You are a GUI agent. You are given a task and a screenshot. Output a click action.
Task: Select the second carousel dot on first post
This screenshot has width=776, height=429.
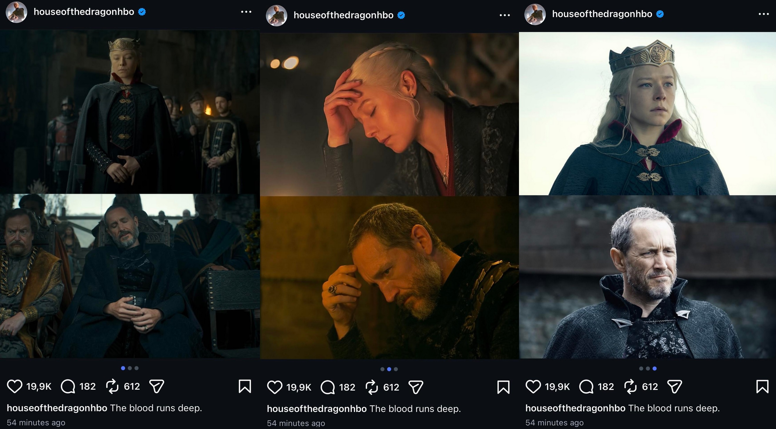[x=130, y=368]
